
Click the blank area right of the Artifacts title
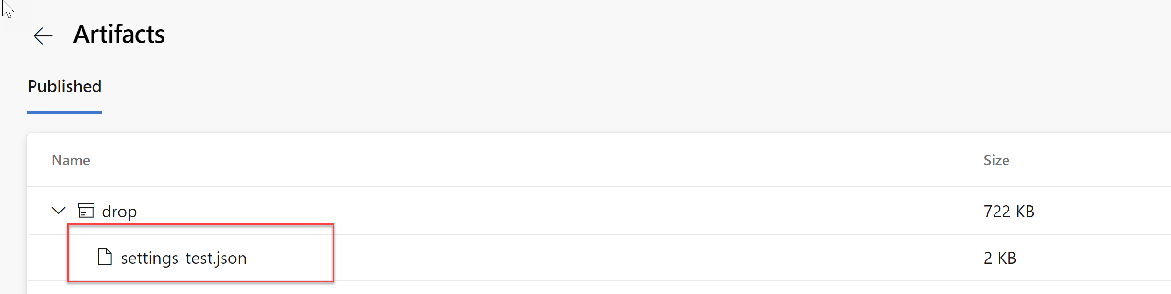point(575,35)
